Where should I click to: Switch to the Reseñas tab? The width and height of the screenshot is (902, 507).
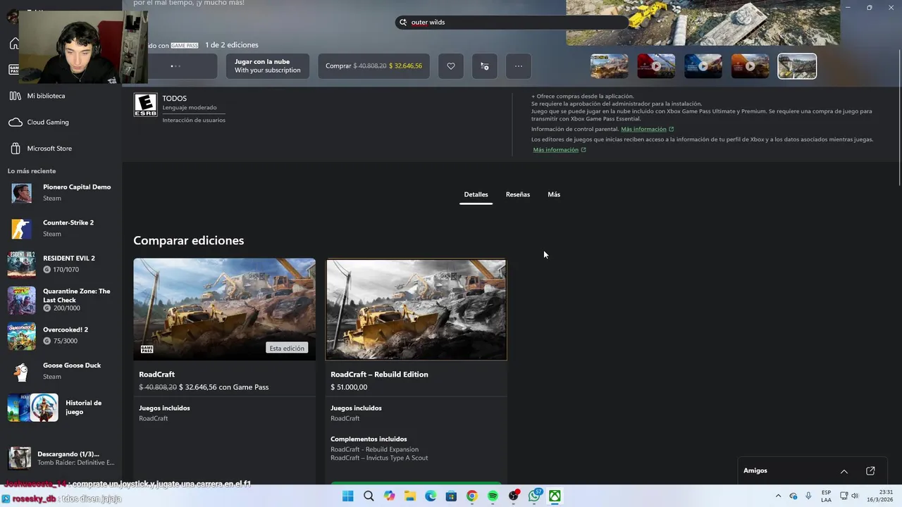pyautogui.click(x=518, y=194)
